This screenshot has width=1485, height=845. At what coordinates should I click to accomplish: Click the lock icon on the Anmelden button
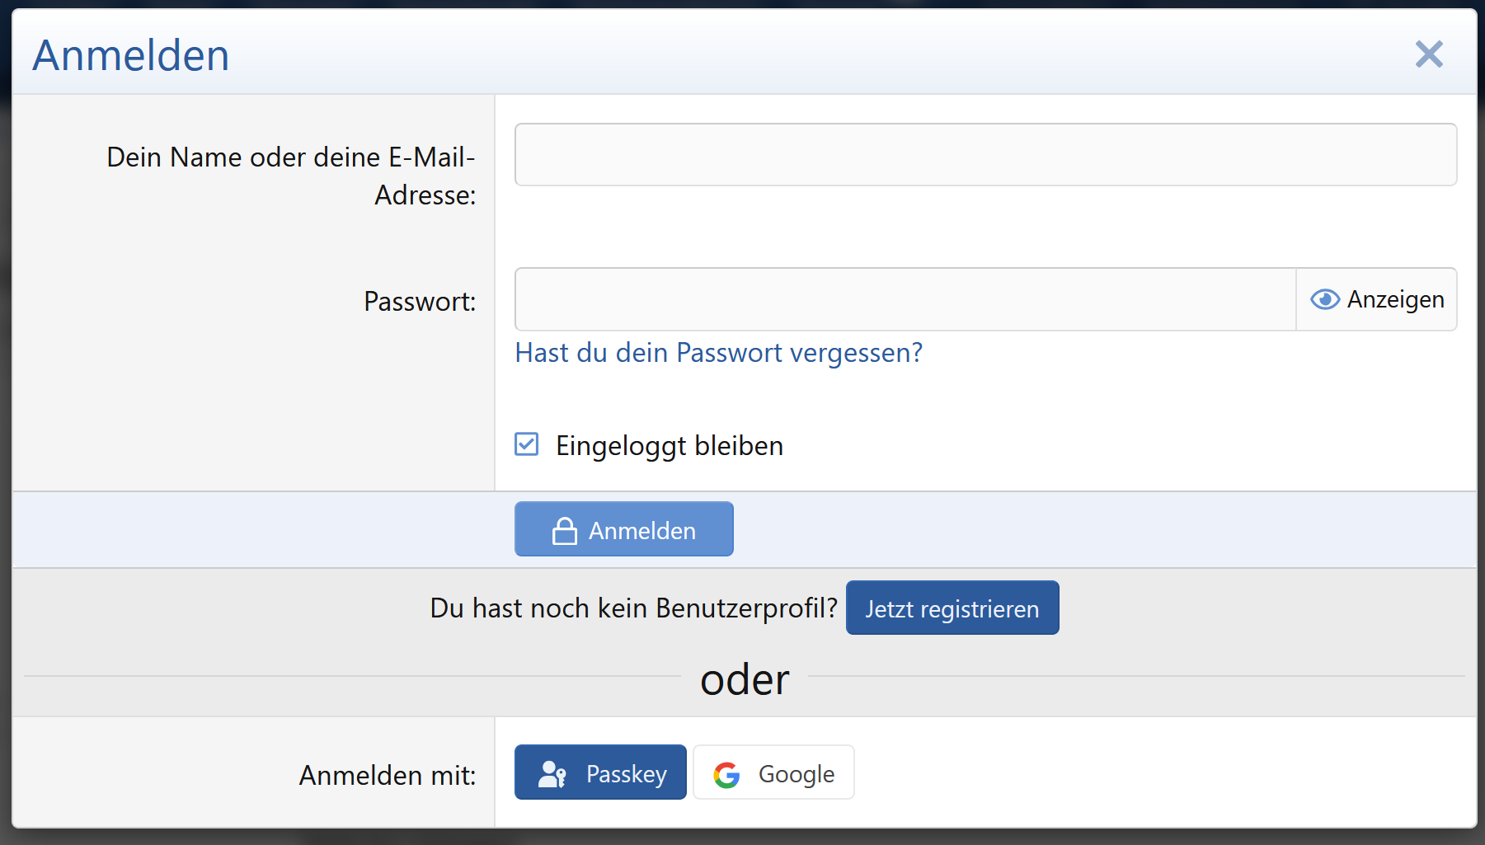565,531
